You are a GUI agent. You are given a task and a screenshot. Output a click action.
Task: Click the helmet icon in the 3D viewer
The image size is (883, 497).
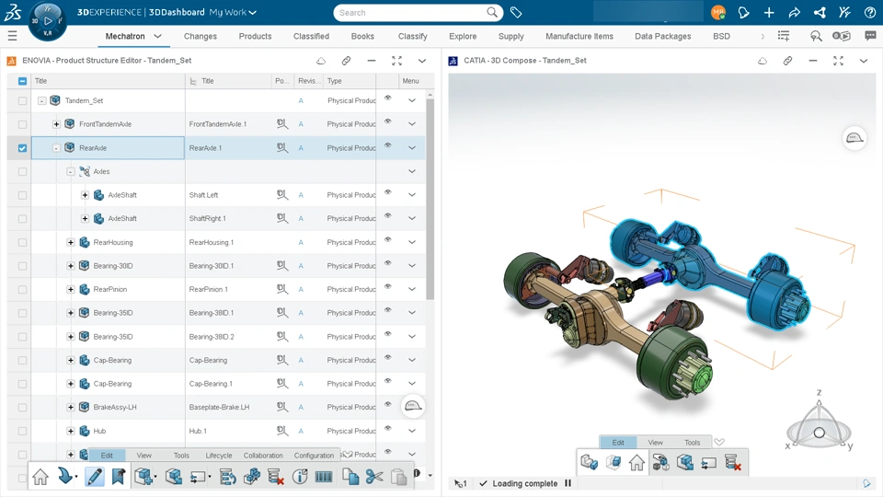click(854, 138)
